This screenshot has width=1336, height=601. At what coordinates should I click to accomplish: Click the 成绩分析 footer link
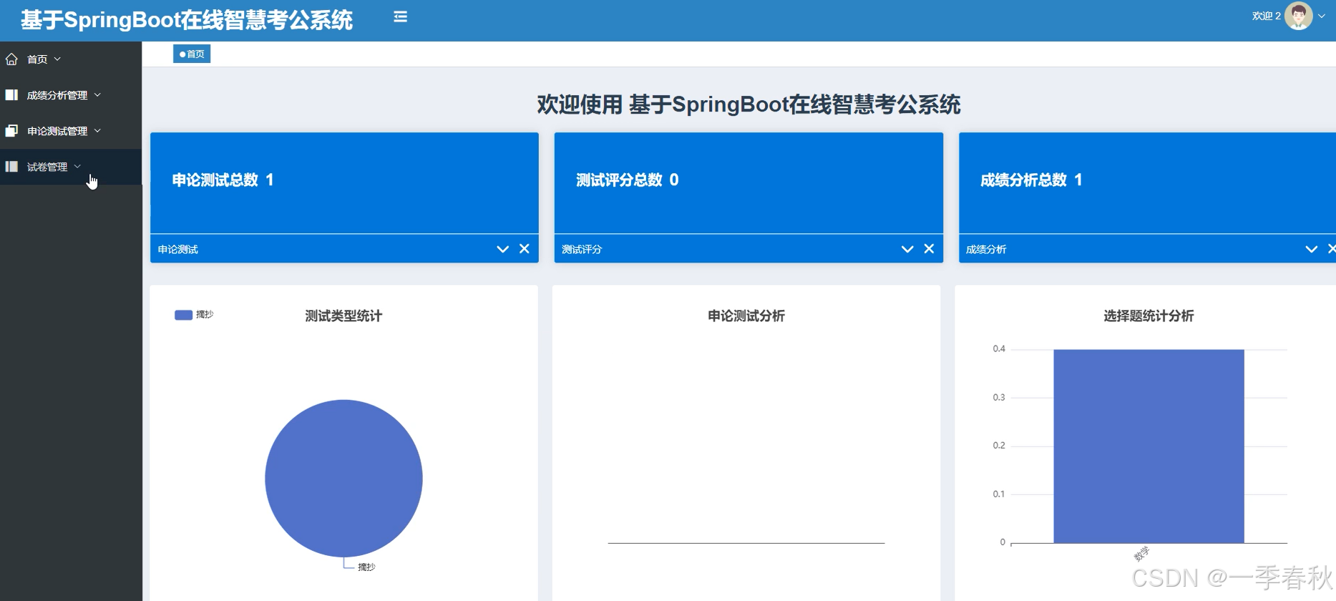coord(986,249)
